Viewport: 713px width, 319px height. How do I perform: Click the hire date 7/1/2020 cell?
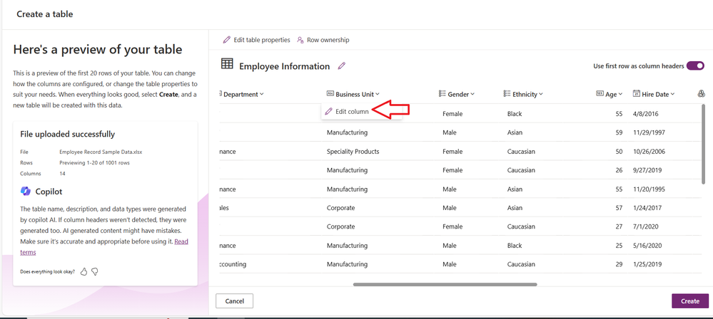point(645,226)
